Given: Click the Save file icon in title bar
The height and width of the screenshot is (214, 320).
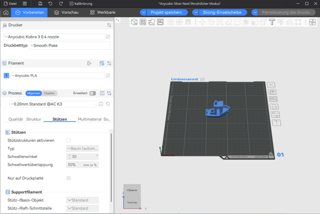Looking at the screenshot, I should [x=40, y=4].
